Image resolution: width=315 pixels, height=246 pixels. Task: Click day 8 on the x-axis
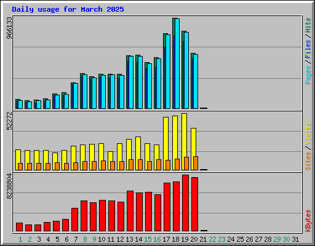click(85, 239)
